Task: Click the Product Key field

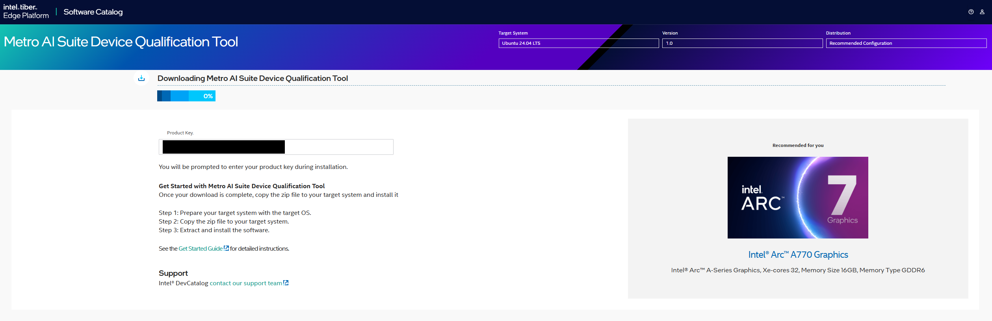Action: (276, 147)
